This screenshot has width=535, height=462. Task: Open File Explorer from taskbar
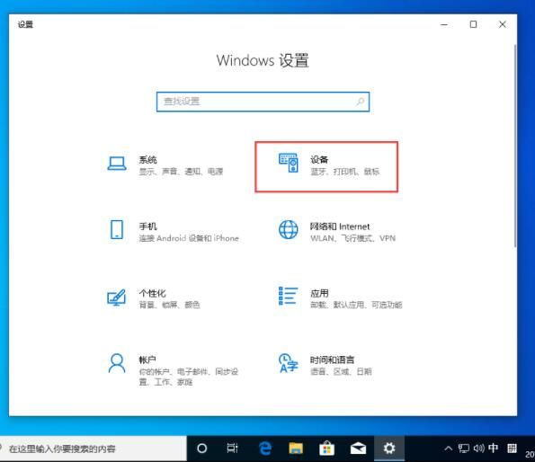(x=296, y=448)
